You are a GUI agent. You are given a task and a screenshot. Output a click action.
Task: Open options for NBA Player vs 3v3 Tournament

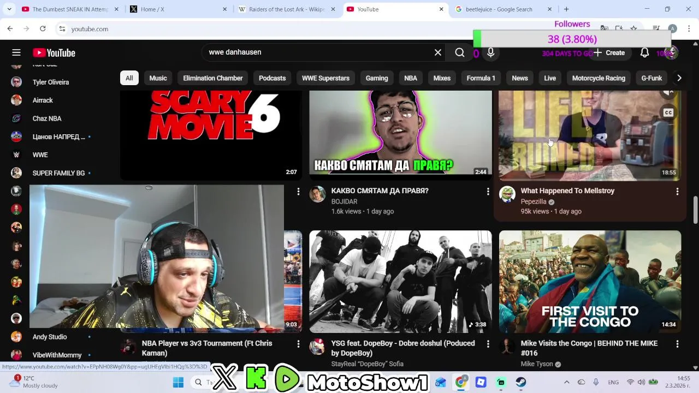[298, 344]
